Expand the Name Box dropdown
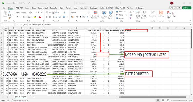The image size is (193, 102). click(x=12, y=25)
